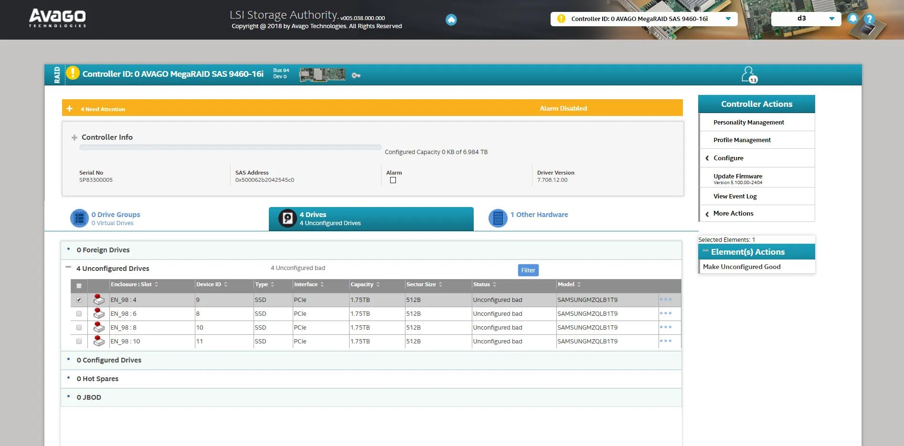Screen dimensions: 904x446
Task: Toggle the Alarm checkbox
Action: pos(393,180)
